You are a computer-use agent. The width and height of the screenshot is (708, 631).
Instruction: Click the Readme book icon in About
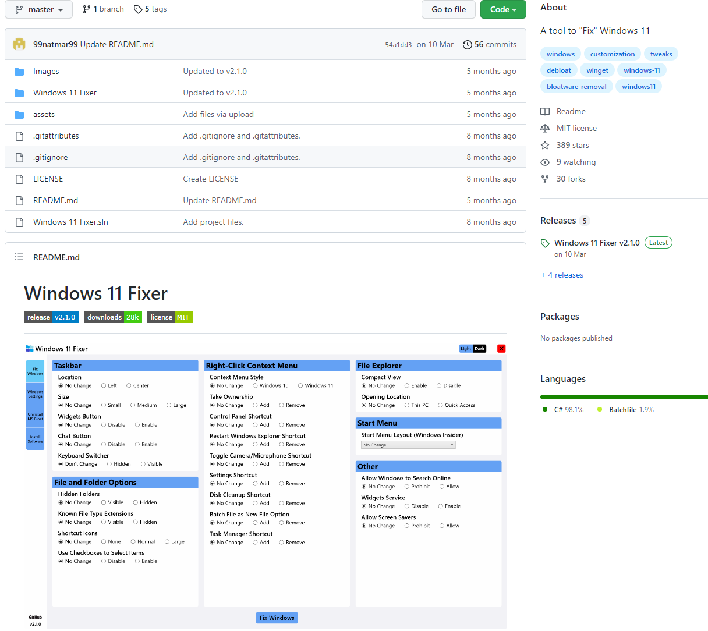click(x=545, y=111)
